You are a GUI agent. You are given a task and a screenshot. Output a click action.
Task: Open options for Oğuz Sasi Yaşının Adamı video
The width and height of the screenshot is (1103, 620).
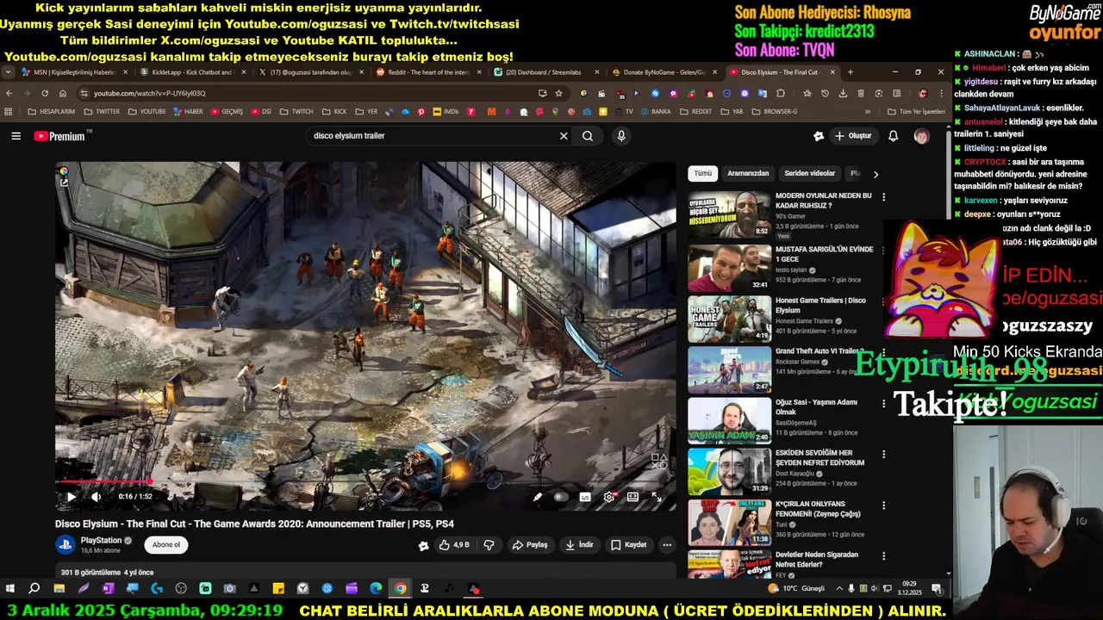click(883, 403)
